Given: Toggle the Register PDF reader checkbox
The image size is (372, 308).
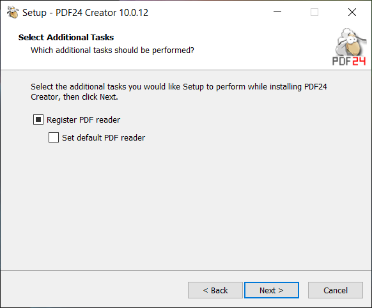Looking at the screenshot, I should tap(38, 119).
